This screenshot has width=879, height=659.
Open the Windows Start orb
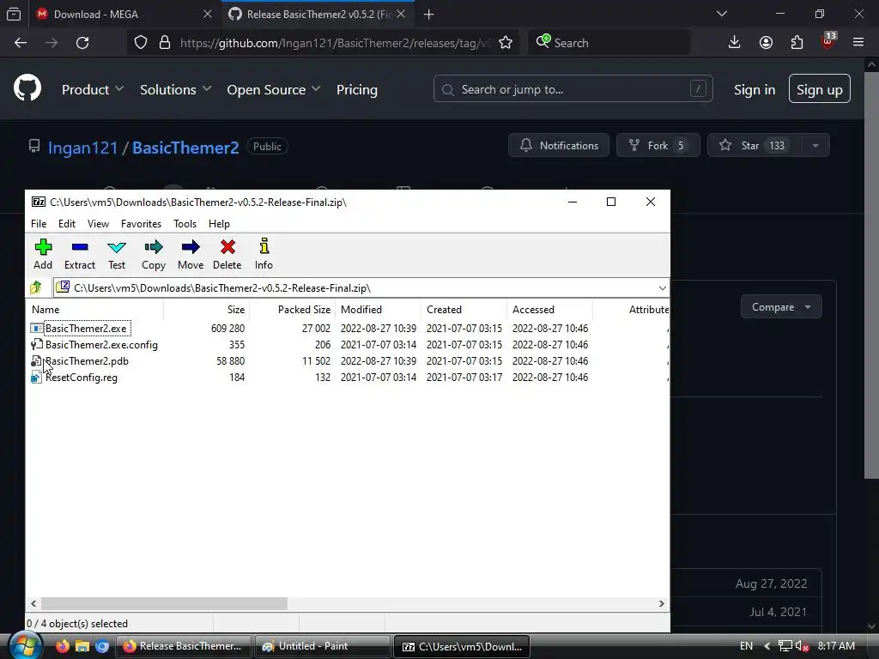pyautogui.click(x=25, y=645)
